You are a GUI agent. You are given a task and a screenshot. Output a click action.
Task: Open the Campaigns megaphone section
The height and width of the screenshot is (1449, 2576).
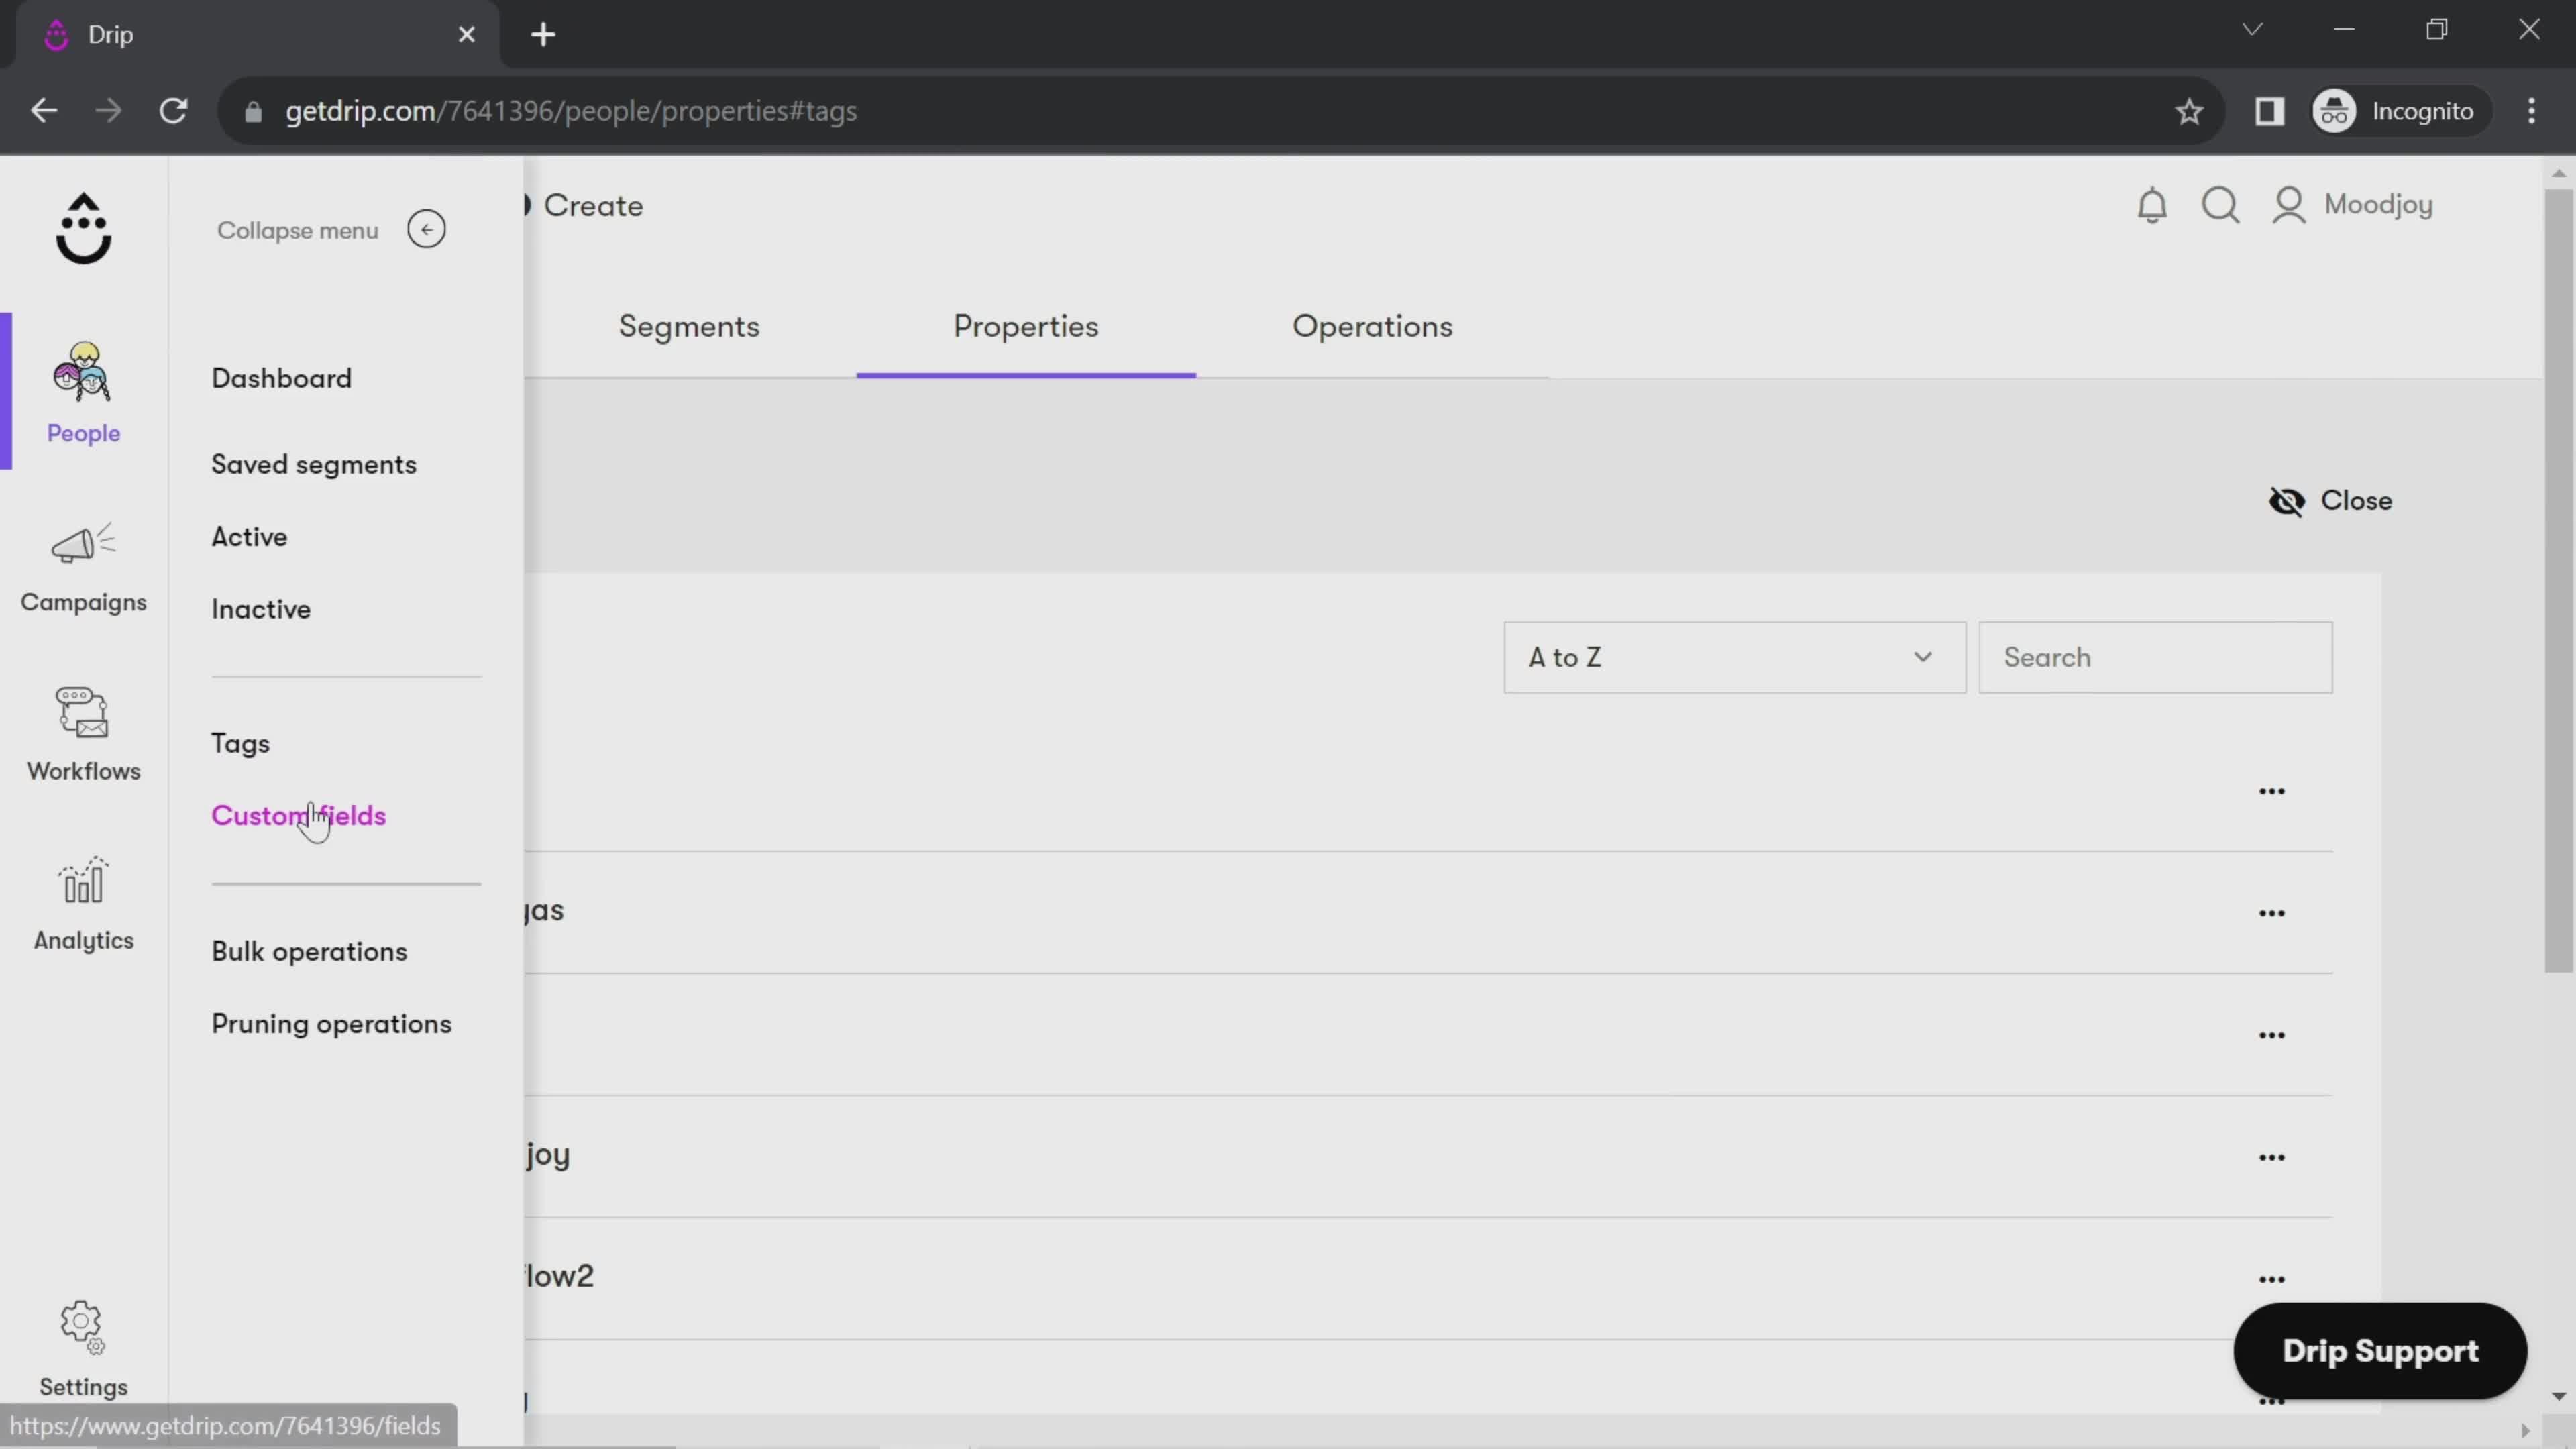coord(83,567)
